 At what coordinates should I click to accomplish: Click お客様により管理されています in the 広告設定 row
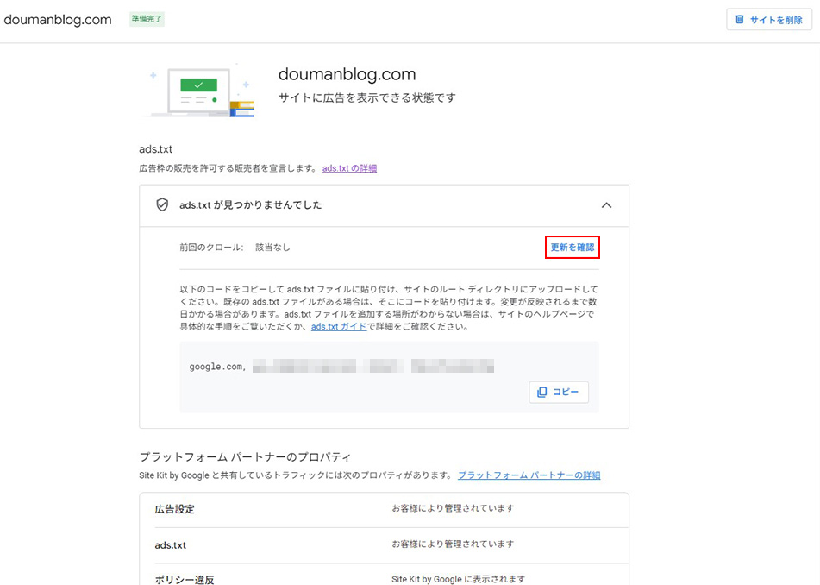(x=453, y=508)
